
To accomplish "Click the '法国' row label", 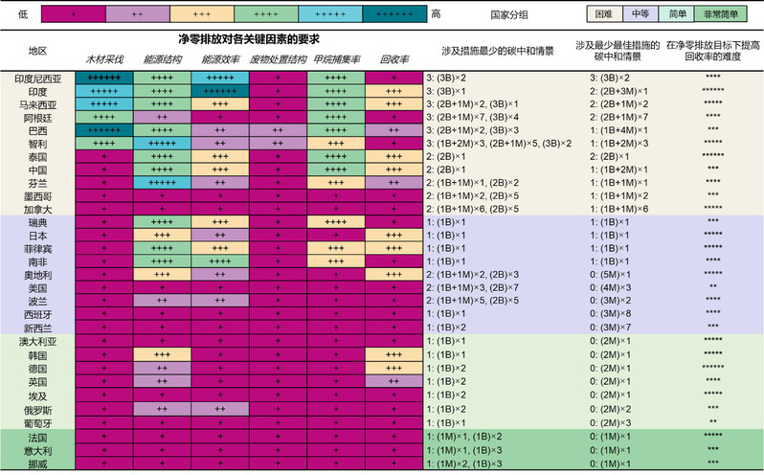I will tap(37, 435).
